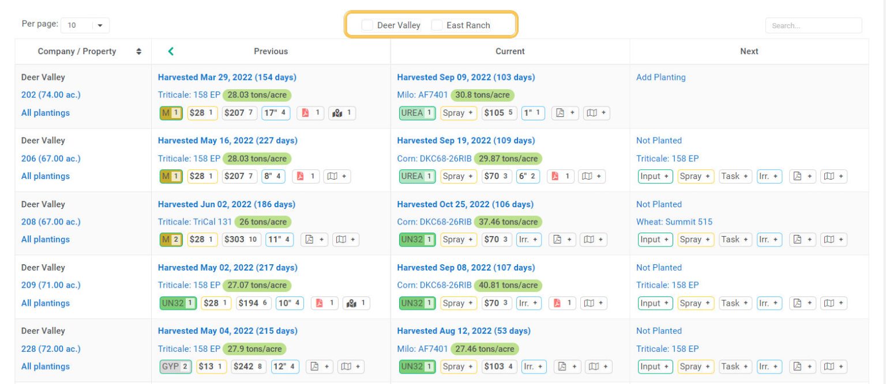Add a PDF file to the Milo AF7401 planting

tap(565, 113)
